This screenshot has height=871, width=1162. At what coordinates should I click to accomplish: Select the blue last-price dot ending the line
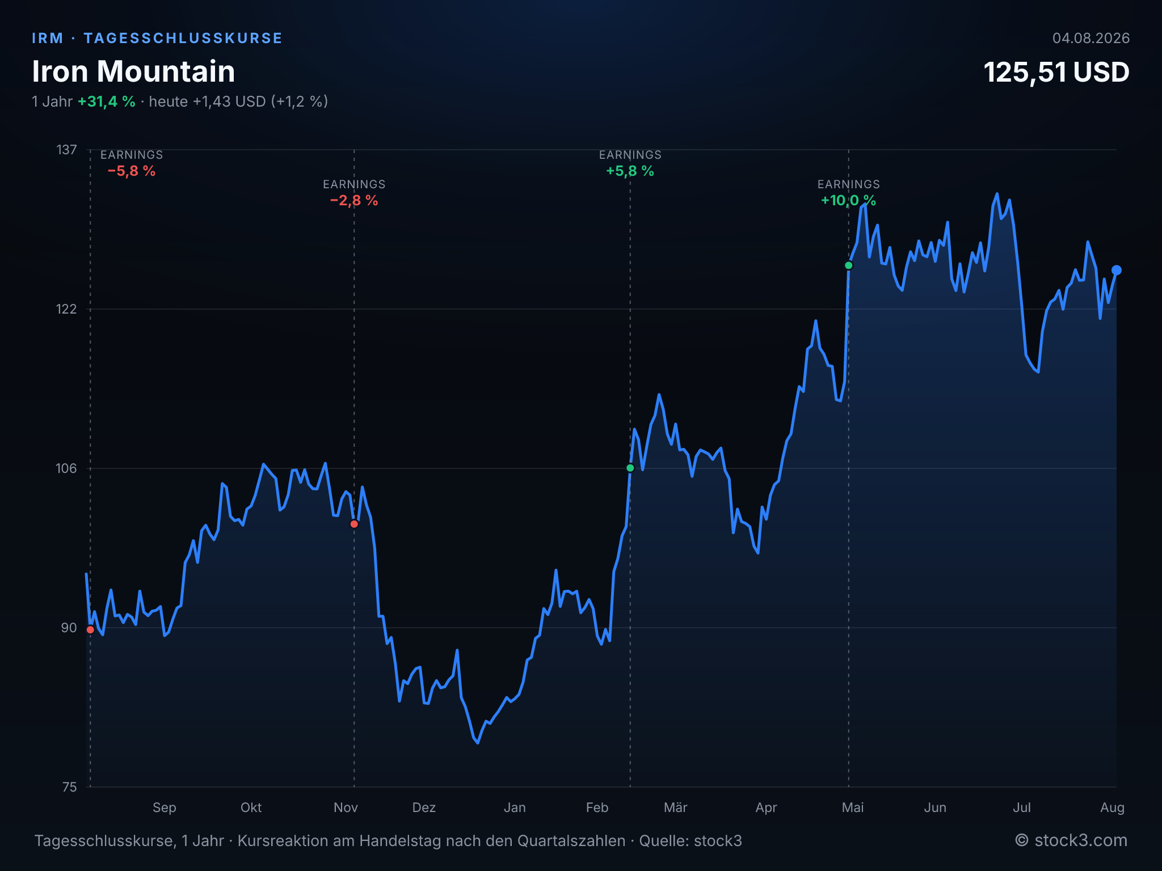tap(1116, 270)
